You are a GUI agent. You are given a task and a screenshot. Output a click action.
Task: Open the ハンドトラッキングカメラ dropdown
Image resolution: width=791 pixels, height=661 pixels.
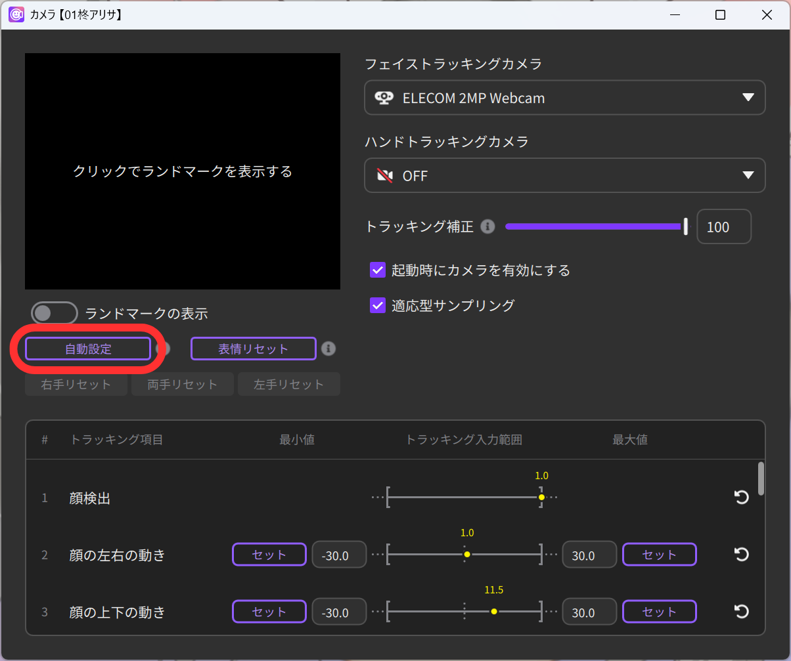[x=565, y=175]
